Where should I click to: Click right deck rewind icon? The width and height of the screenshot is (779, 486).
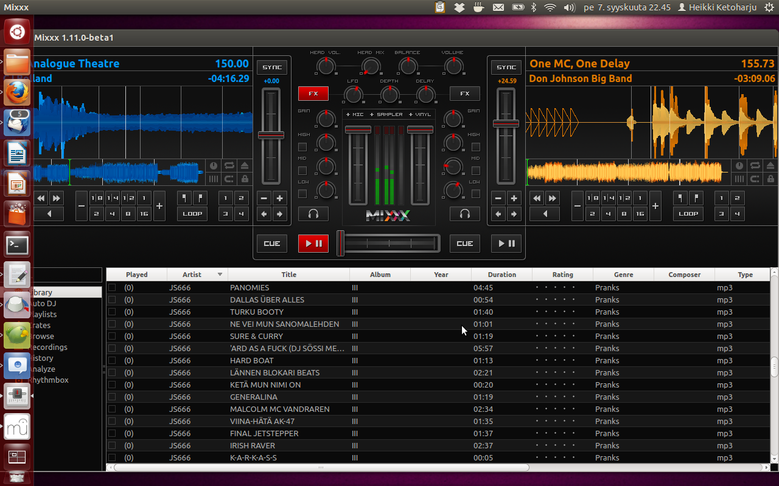tap(536, 198)
